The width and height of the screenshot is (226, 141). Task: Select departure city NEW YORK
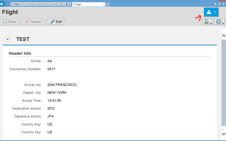[x=57, y=93]
